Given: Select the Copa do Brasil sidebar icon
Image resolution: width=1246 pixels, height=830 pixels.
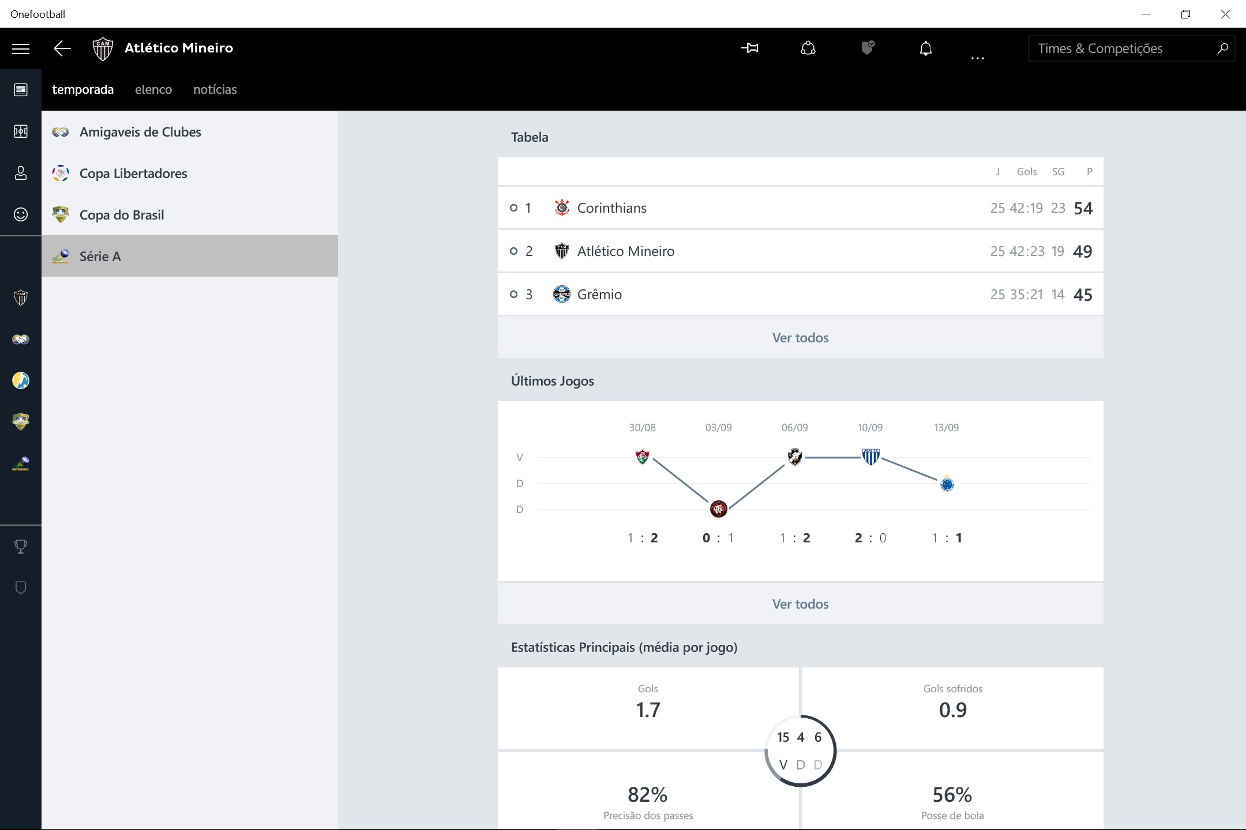Looking at the screenshot, I should [x=21, y=422].
